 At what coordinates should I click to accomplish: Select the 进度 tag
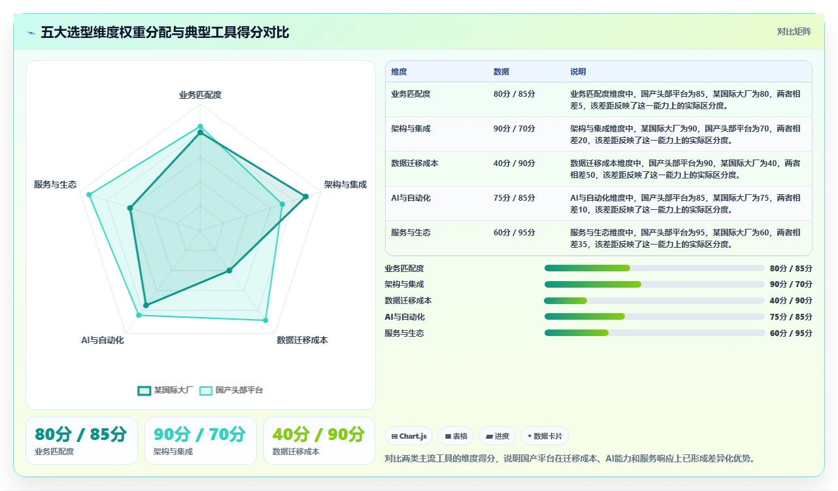coord(497,436)
